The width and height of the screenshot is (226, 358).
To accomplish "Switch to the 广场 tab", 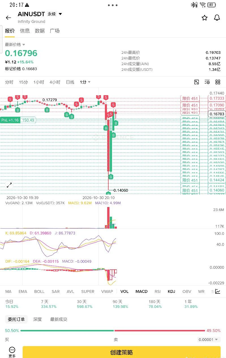I will click(x=55, y=31).
